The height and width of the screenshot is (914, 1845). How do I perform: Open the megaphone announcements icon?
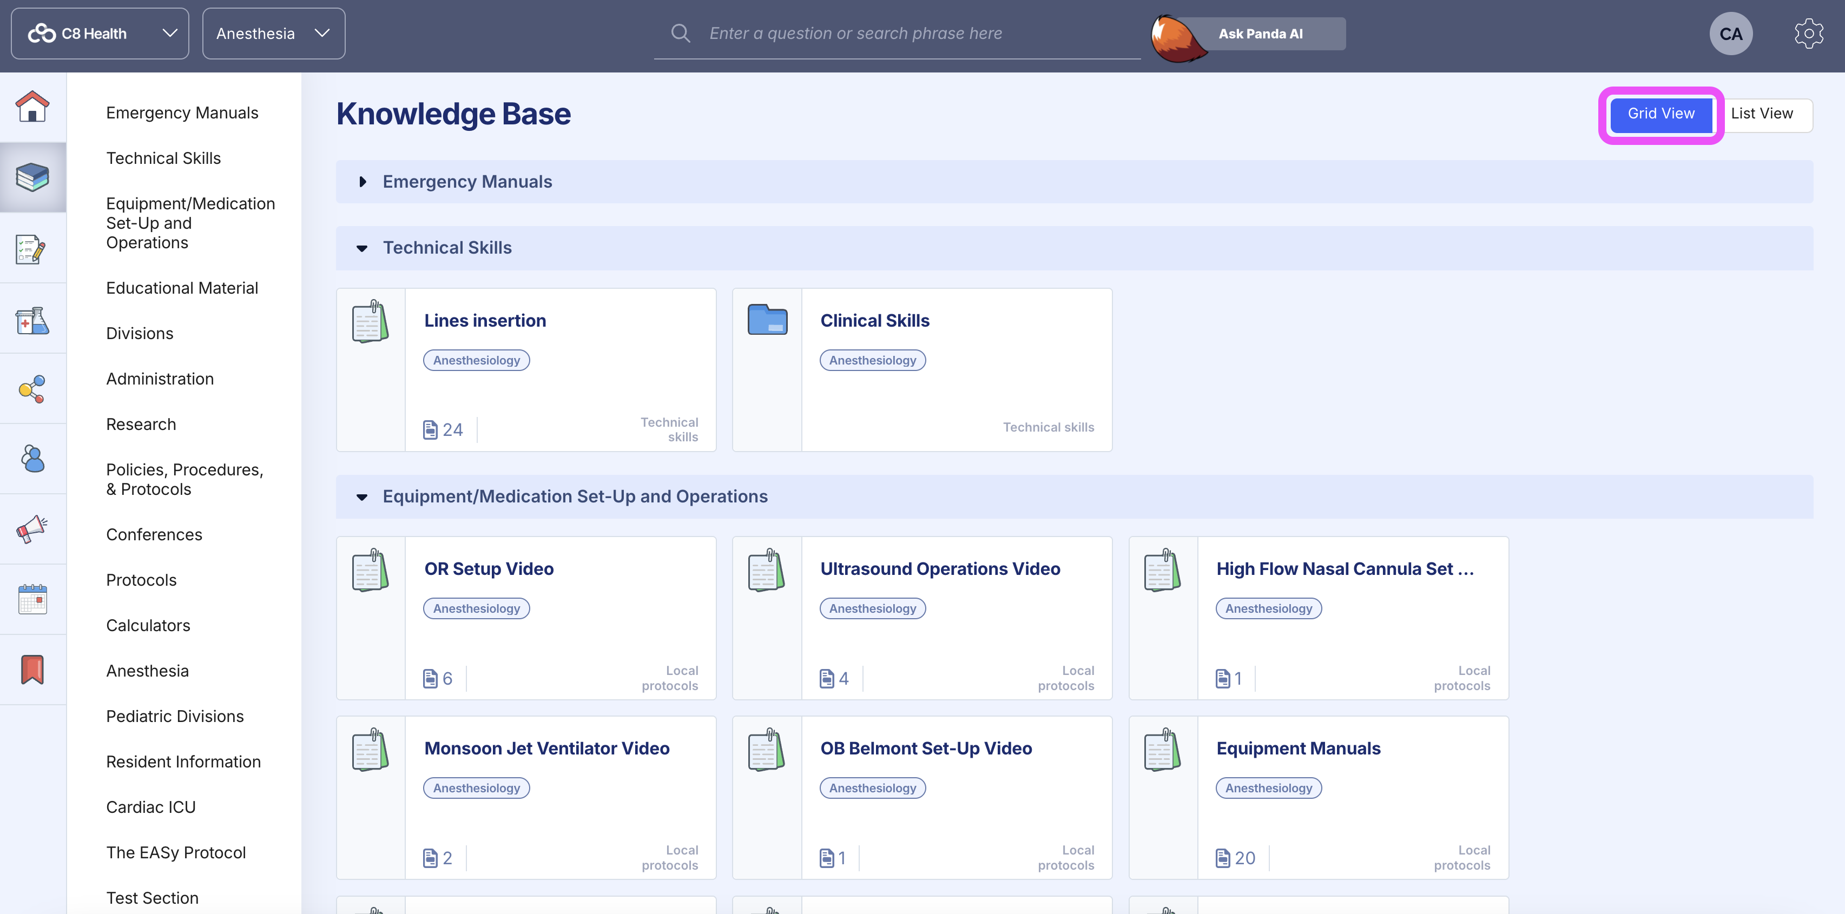32,529
